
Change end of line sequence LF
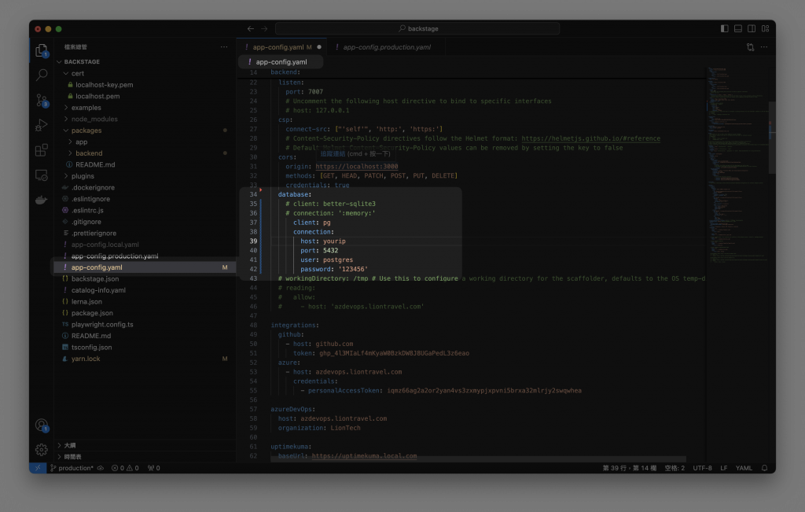click(724, 468)
